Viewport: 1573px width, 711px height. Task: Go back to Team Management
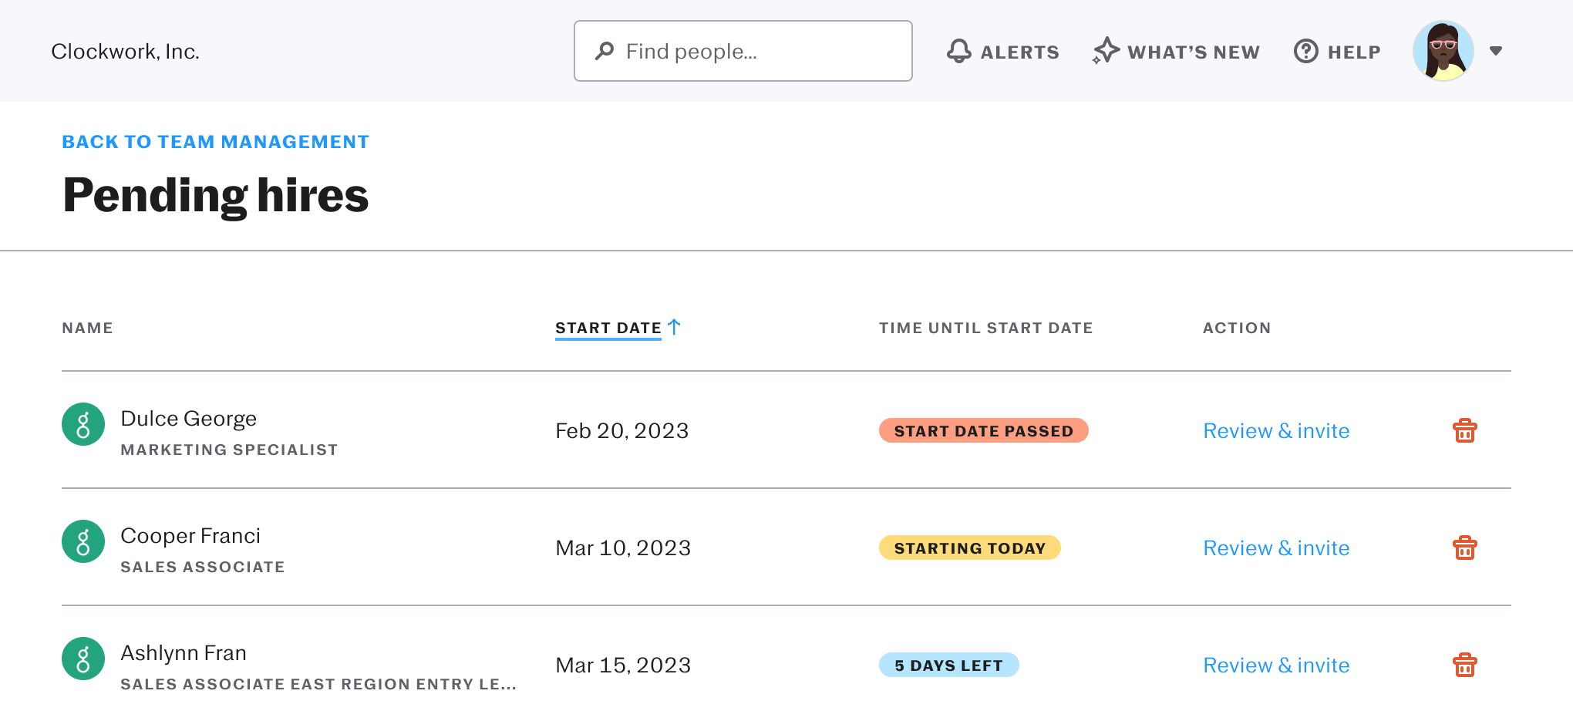click(215, 142)
